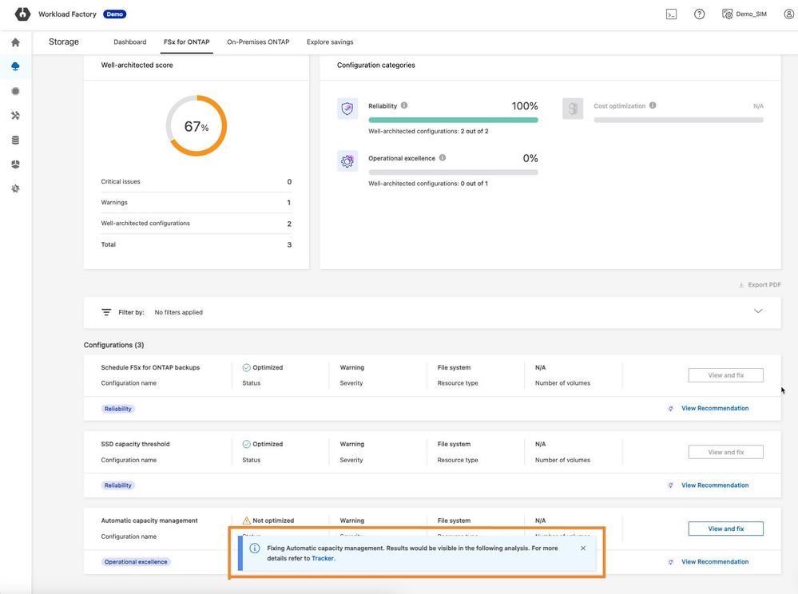Click the Home icon in the sidebar
The width and height of the screenshot is (798, 594).
click(15, 42)
